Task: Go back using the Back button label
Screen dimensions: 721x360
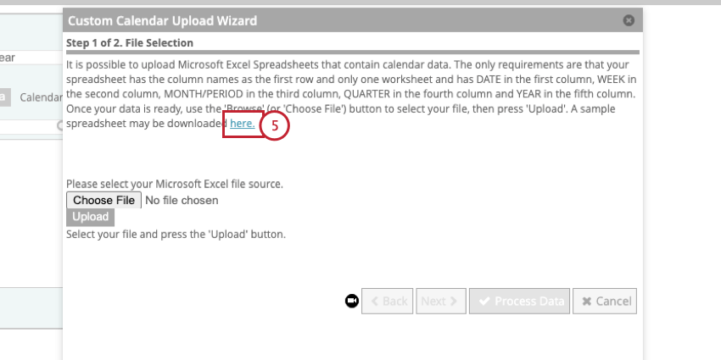Action: (x=394, y=301)
